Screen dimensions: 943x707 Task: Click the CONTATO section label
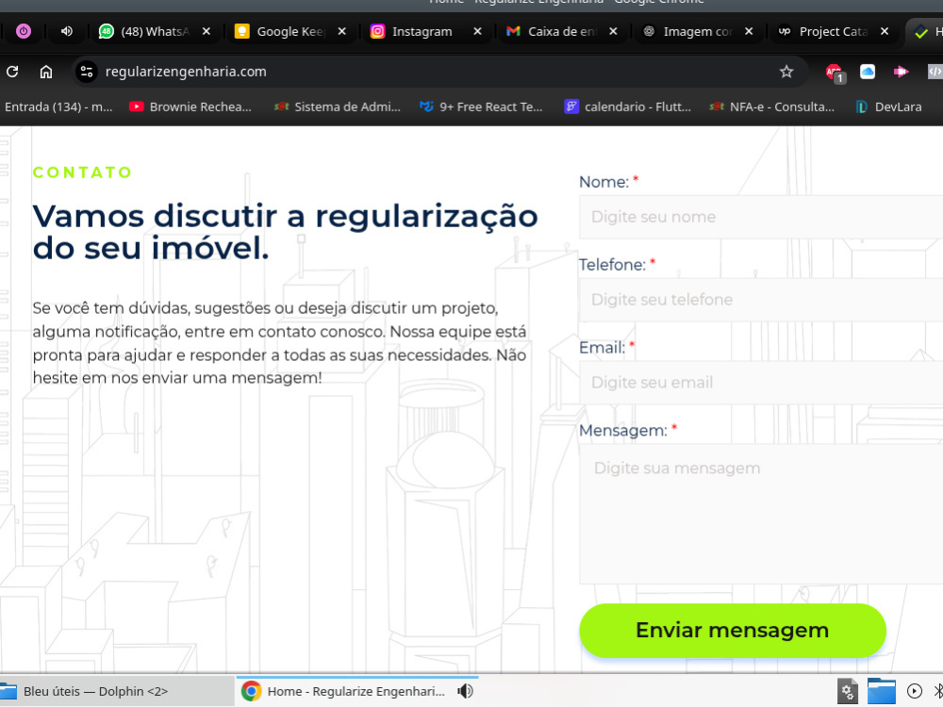[x=82, y=173]
